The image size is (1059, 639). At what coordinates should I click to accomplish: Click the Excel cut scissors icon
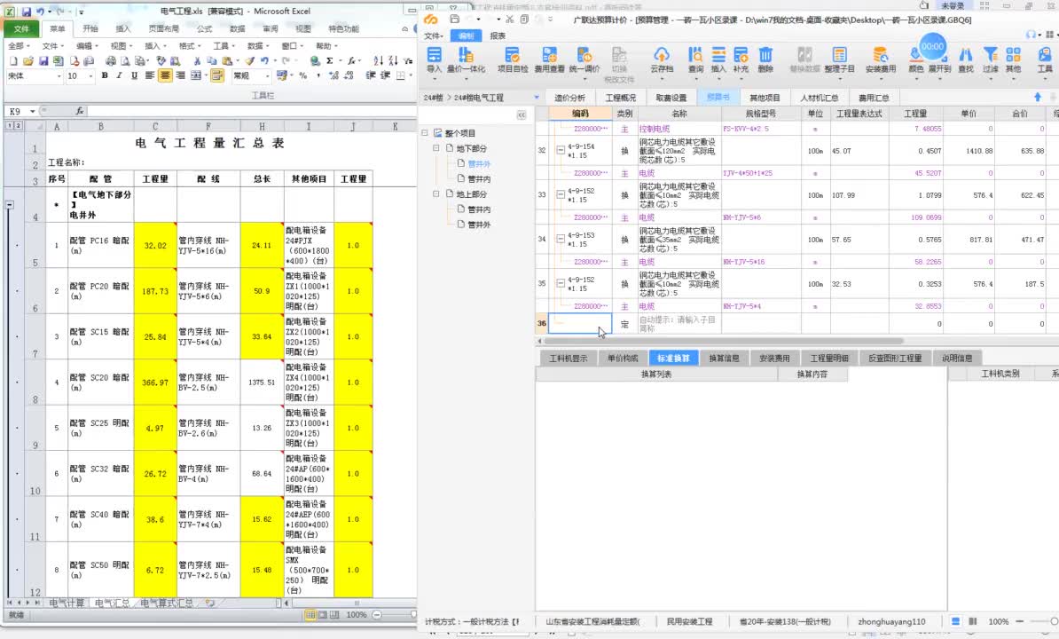click(197, 60)
